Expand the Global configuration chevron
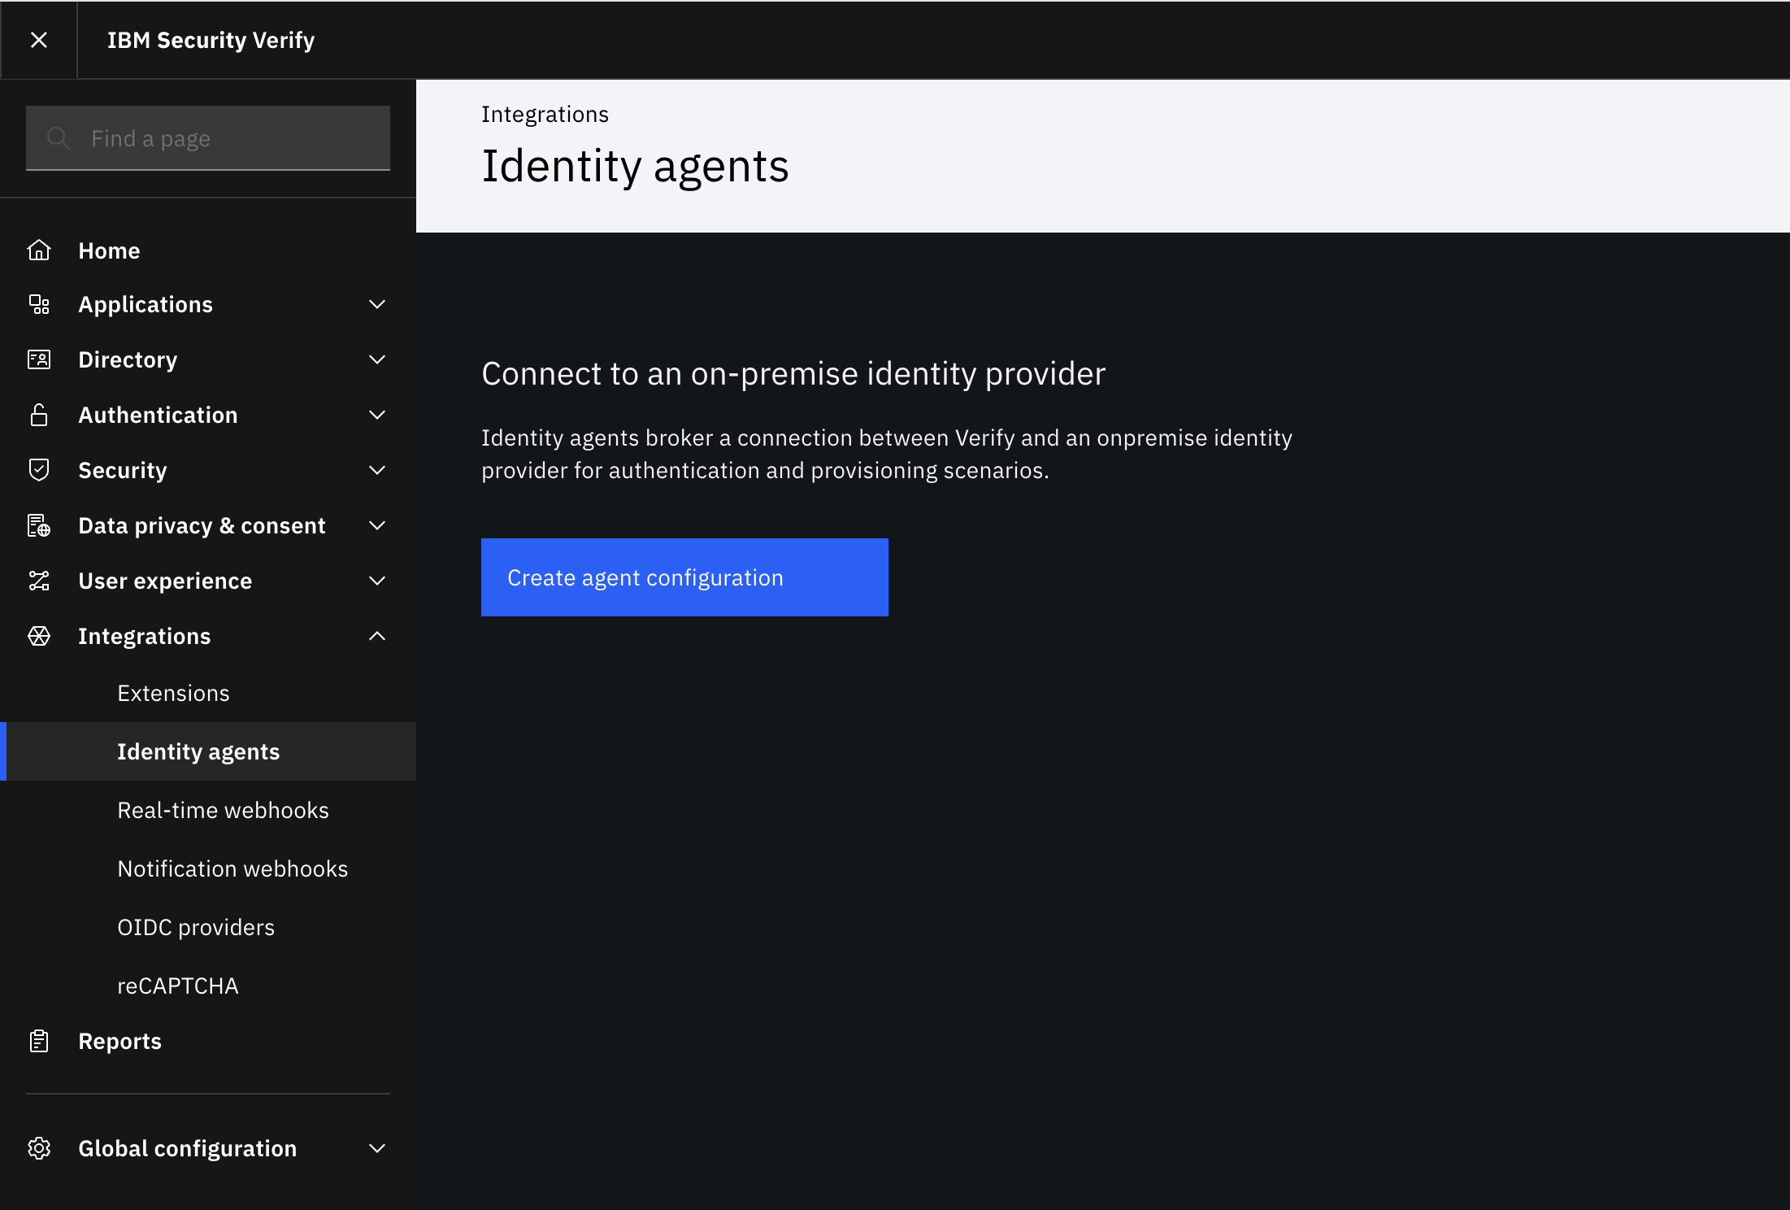Viewport: 1790px width, 1210px height. click(377, 1148)
